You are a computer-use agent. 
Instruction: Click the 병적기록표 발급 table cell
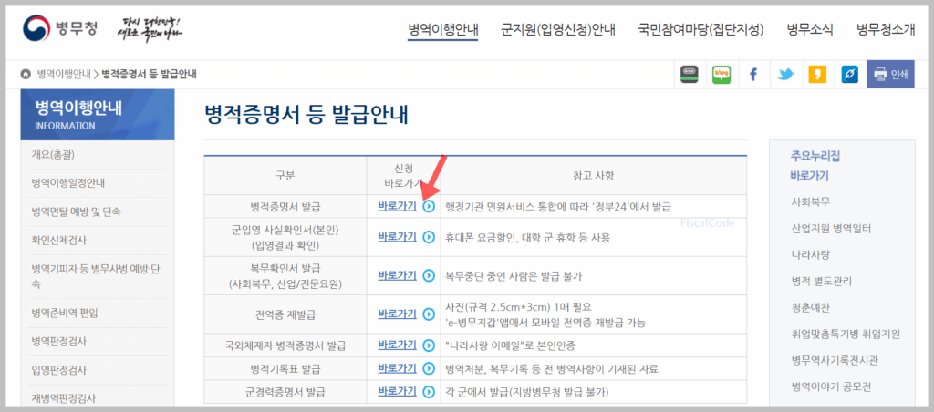point(285,369)
